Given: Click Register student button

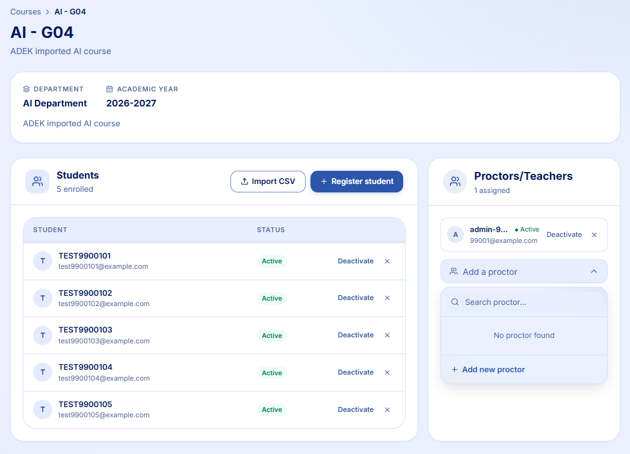Looking at the screenshot, I should [357, 182].
